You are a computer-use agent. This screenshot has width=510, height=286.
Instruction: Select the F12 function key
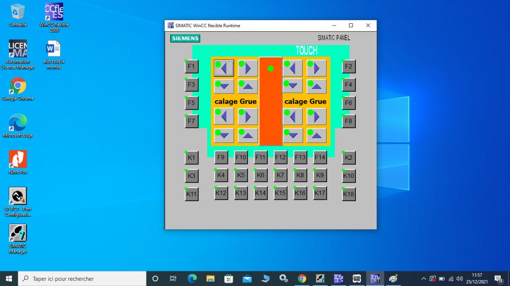pos(280,157)
